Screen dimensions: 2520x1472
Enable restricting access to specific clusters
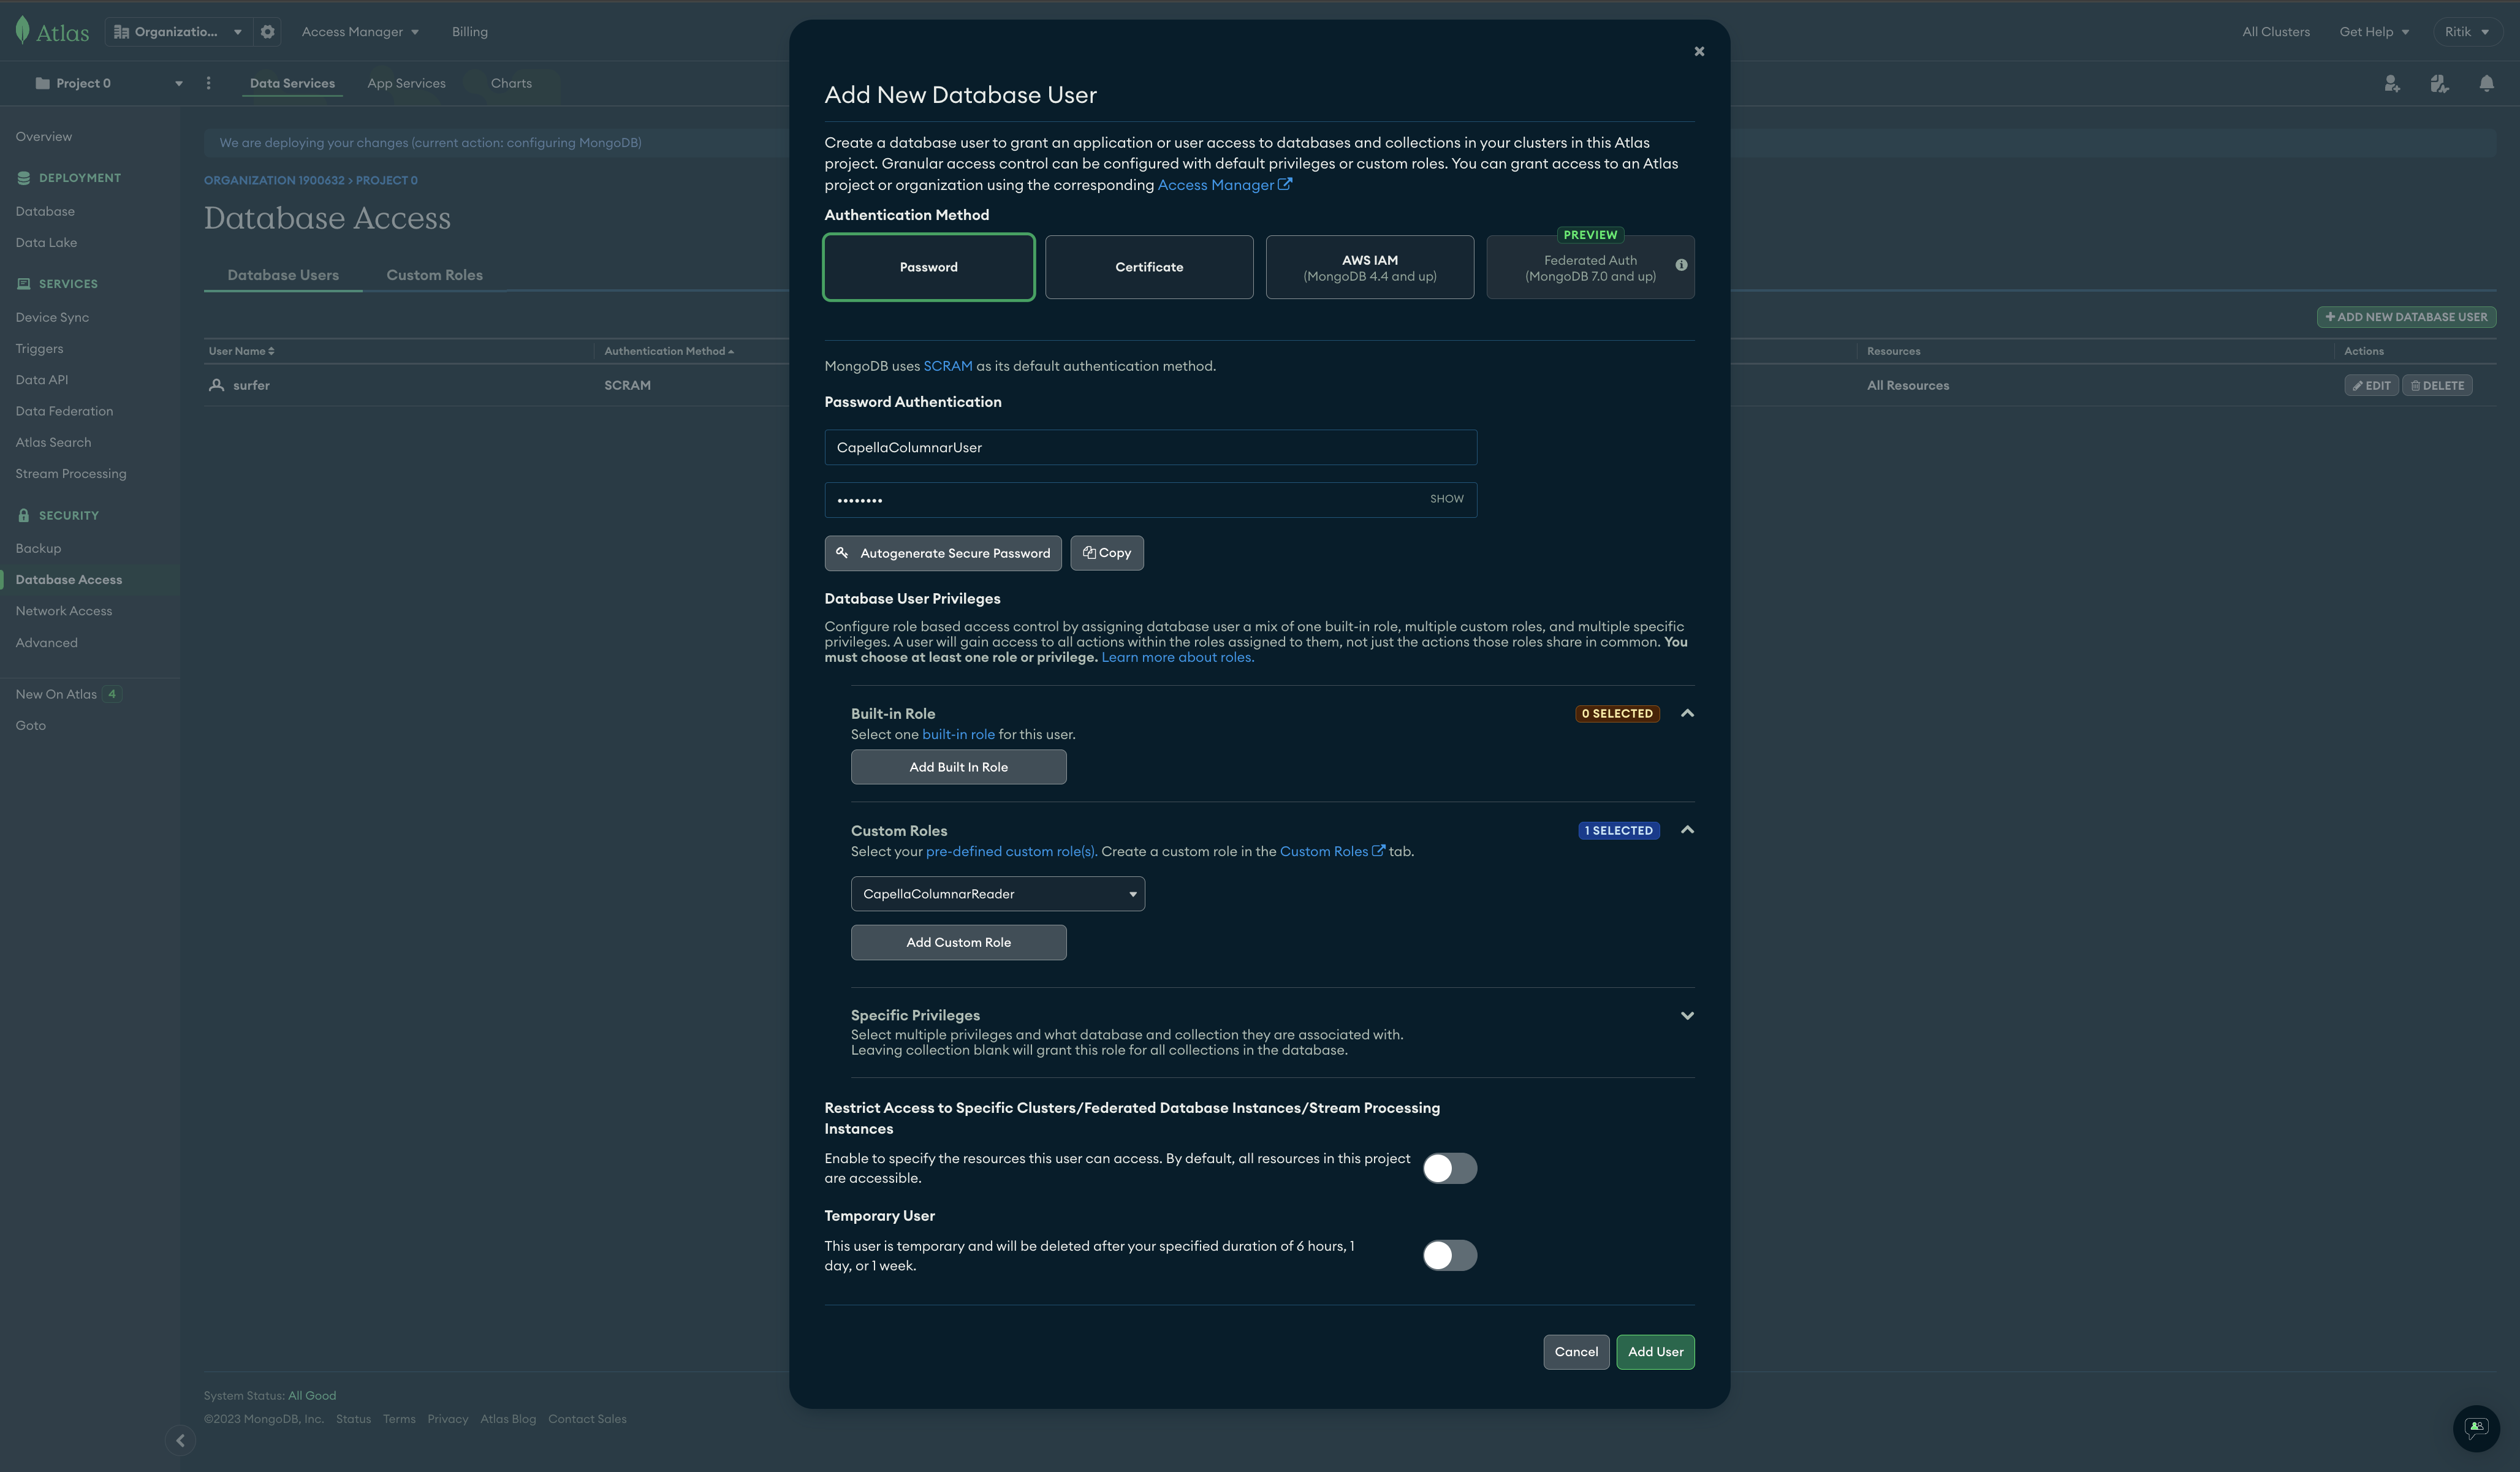pos(1450,1168)
